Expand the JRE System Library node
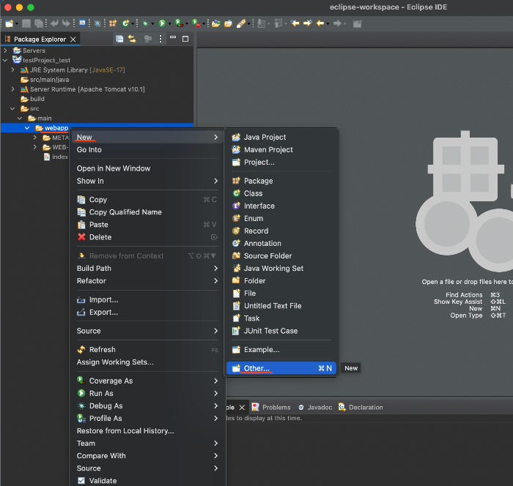 12,70
